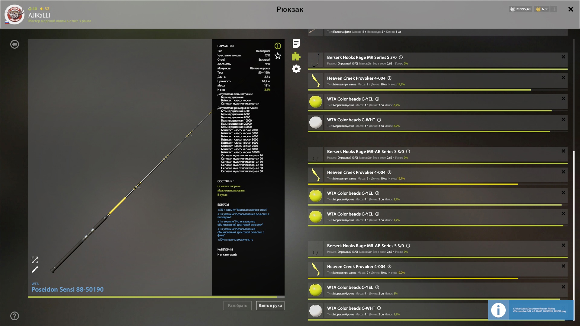The image size is (580, 326).
Task: Click the green info icon in parameters panel
Action: tap(278, 46)
